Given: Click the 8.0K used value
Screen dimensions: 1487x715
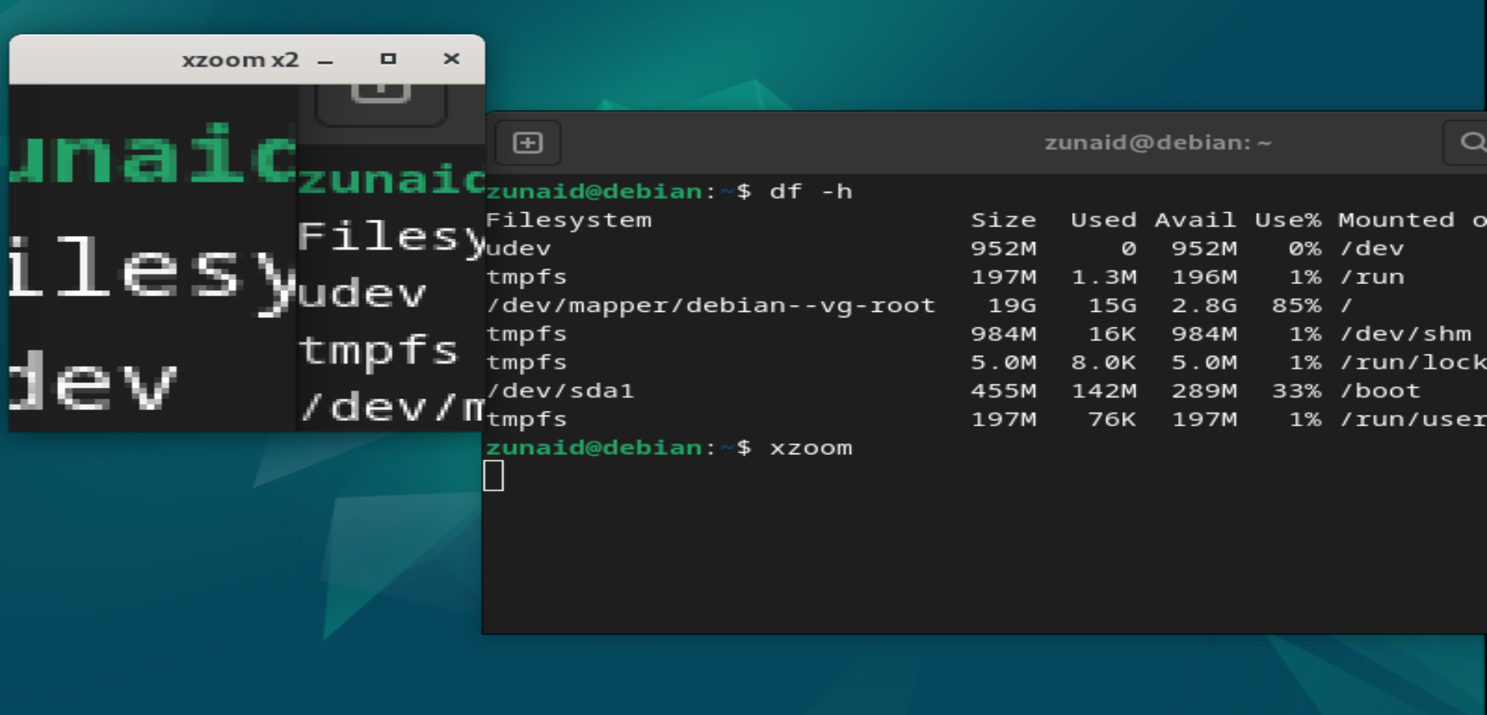Looking at the screenshot, I should pos(1104,362).
